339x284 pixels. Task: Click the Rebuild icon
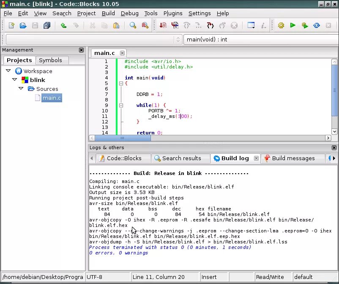pyautogui.click(x=317, y=25)
